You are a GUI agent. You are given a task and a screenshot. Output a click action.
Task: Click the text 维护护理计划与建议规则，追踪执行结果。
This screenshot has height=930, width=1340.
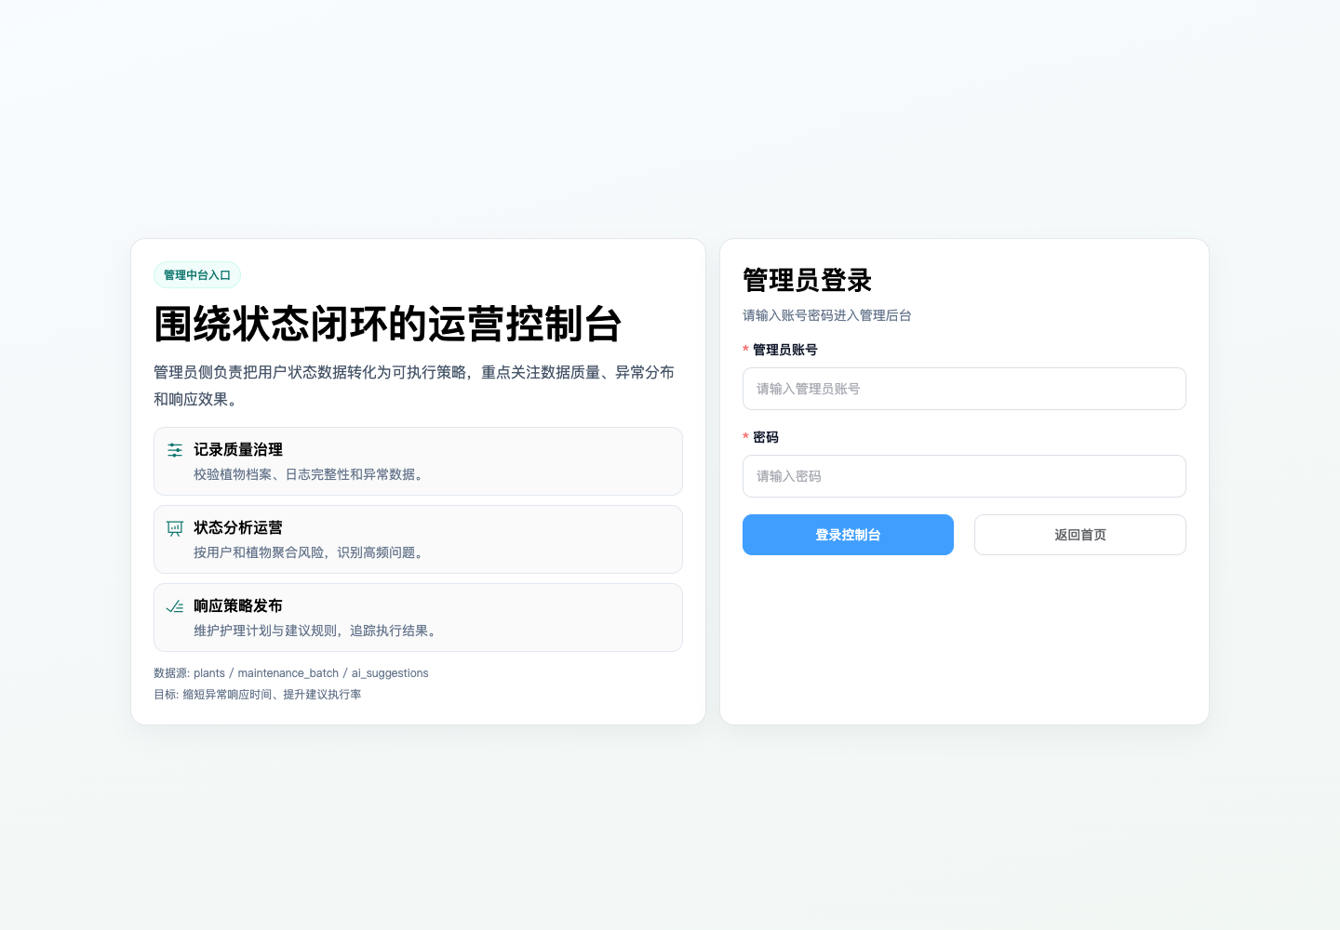pyautogui.click(x=317, y=631)
